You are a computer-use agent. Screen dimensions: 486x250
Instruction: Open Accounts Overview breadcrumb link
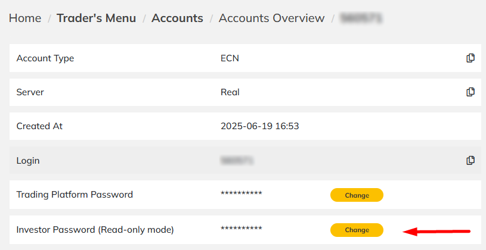click(271, 18)
